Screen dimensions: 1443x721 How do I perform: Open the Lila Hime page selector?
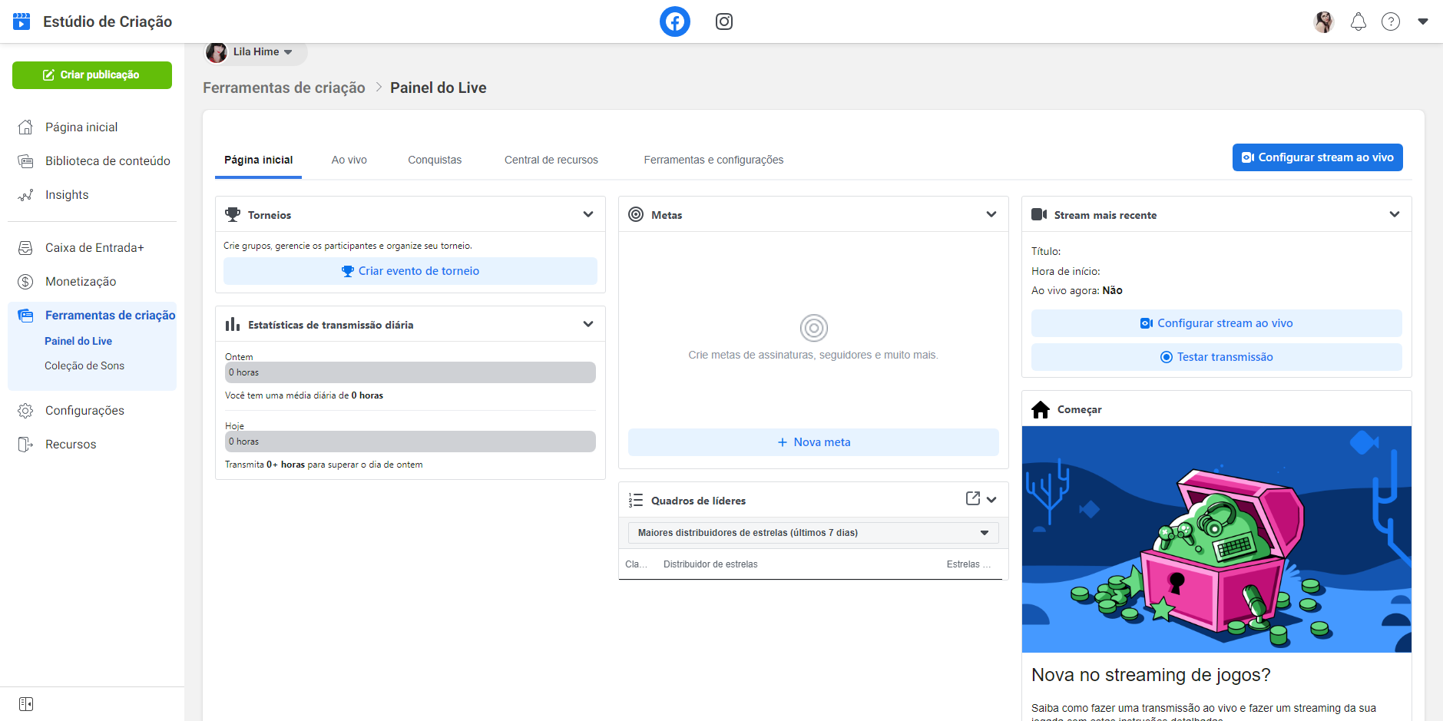(256, 52)
